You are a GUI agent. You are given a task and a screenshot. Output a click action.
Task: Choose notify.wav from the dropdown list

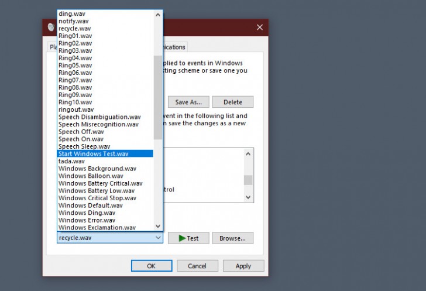pyautogui.click(x=105, y=21)
